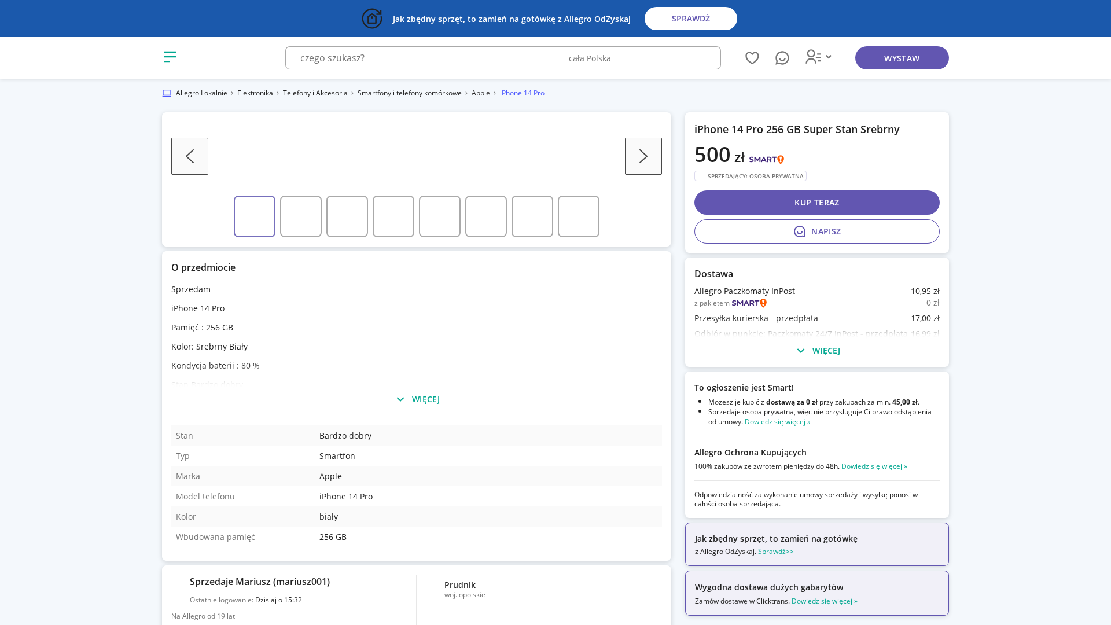Select fourth gallery thumbnail
Image resolution: width=1111 pixels, height=625 pixels.
tap(393, 216)
